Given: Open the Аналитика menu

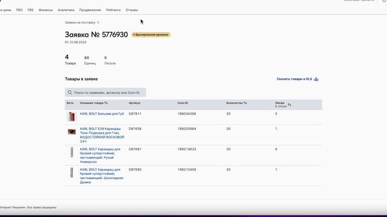Looking at the screenshot, I should (x=66, y=10).
